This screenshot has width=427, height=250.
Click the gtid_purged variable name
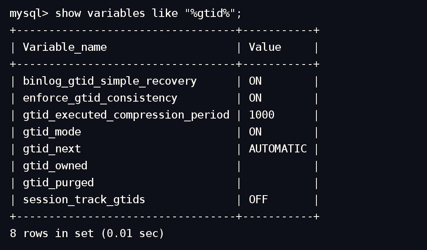click(x=58, y=183)
